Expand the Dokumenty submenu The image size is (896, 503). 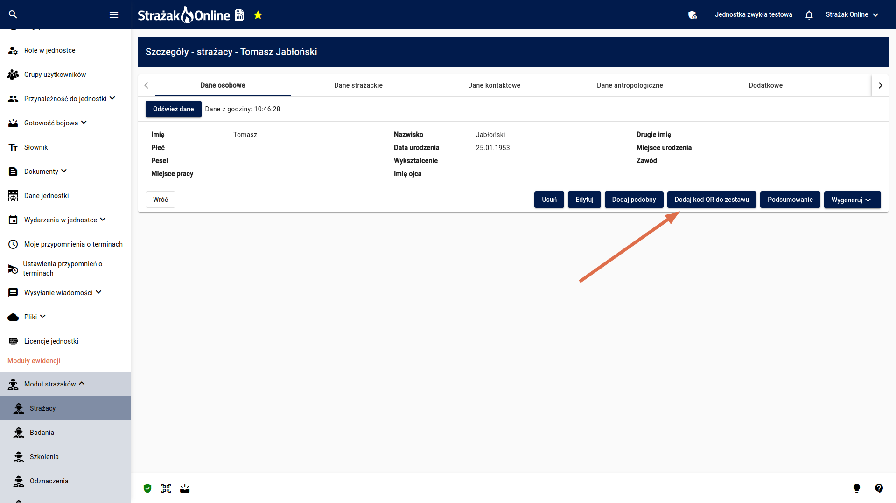coord(64,171)
